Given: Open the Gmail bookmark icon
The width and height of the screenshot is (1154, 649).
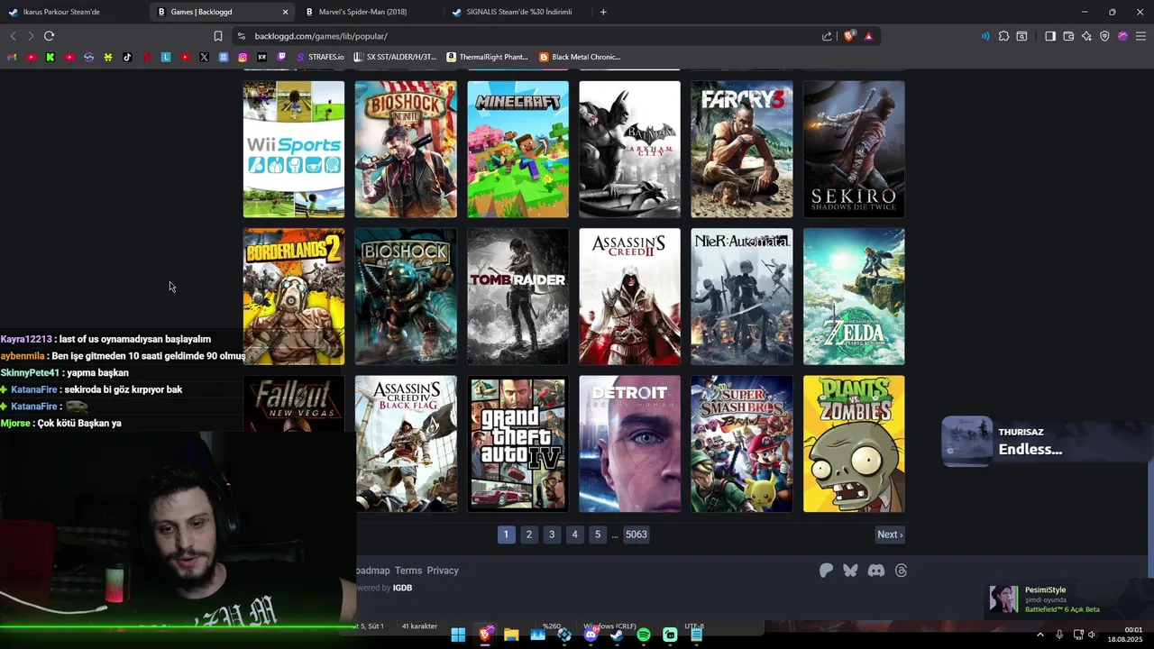Looking at the screenshot, I should point(12,57).
